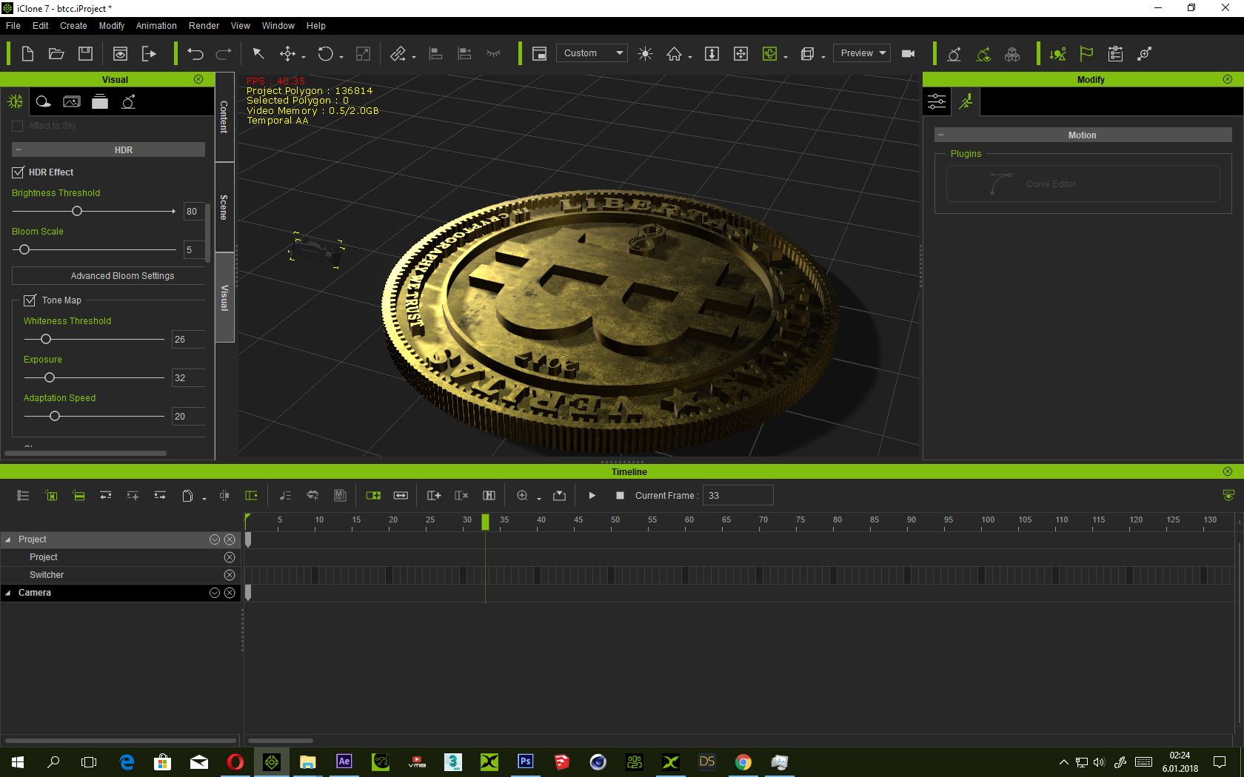Activate the Move object tool
This screenshot has height=777, width=1244.
[x=287, y=53]
